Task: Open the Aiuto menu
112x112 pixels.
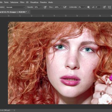Action: pyautogui.click(x=50, y=2)
